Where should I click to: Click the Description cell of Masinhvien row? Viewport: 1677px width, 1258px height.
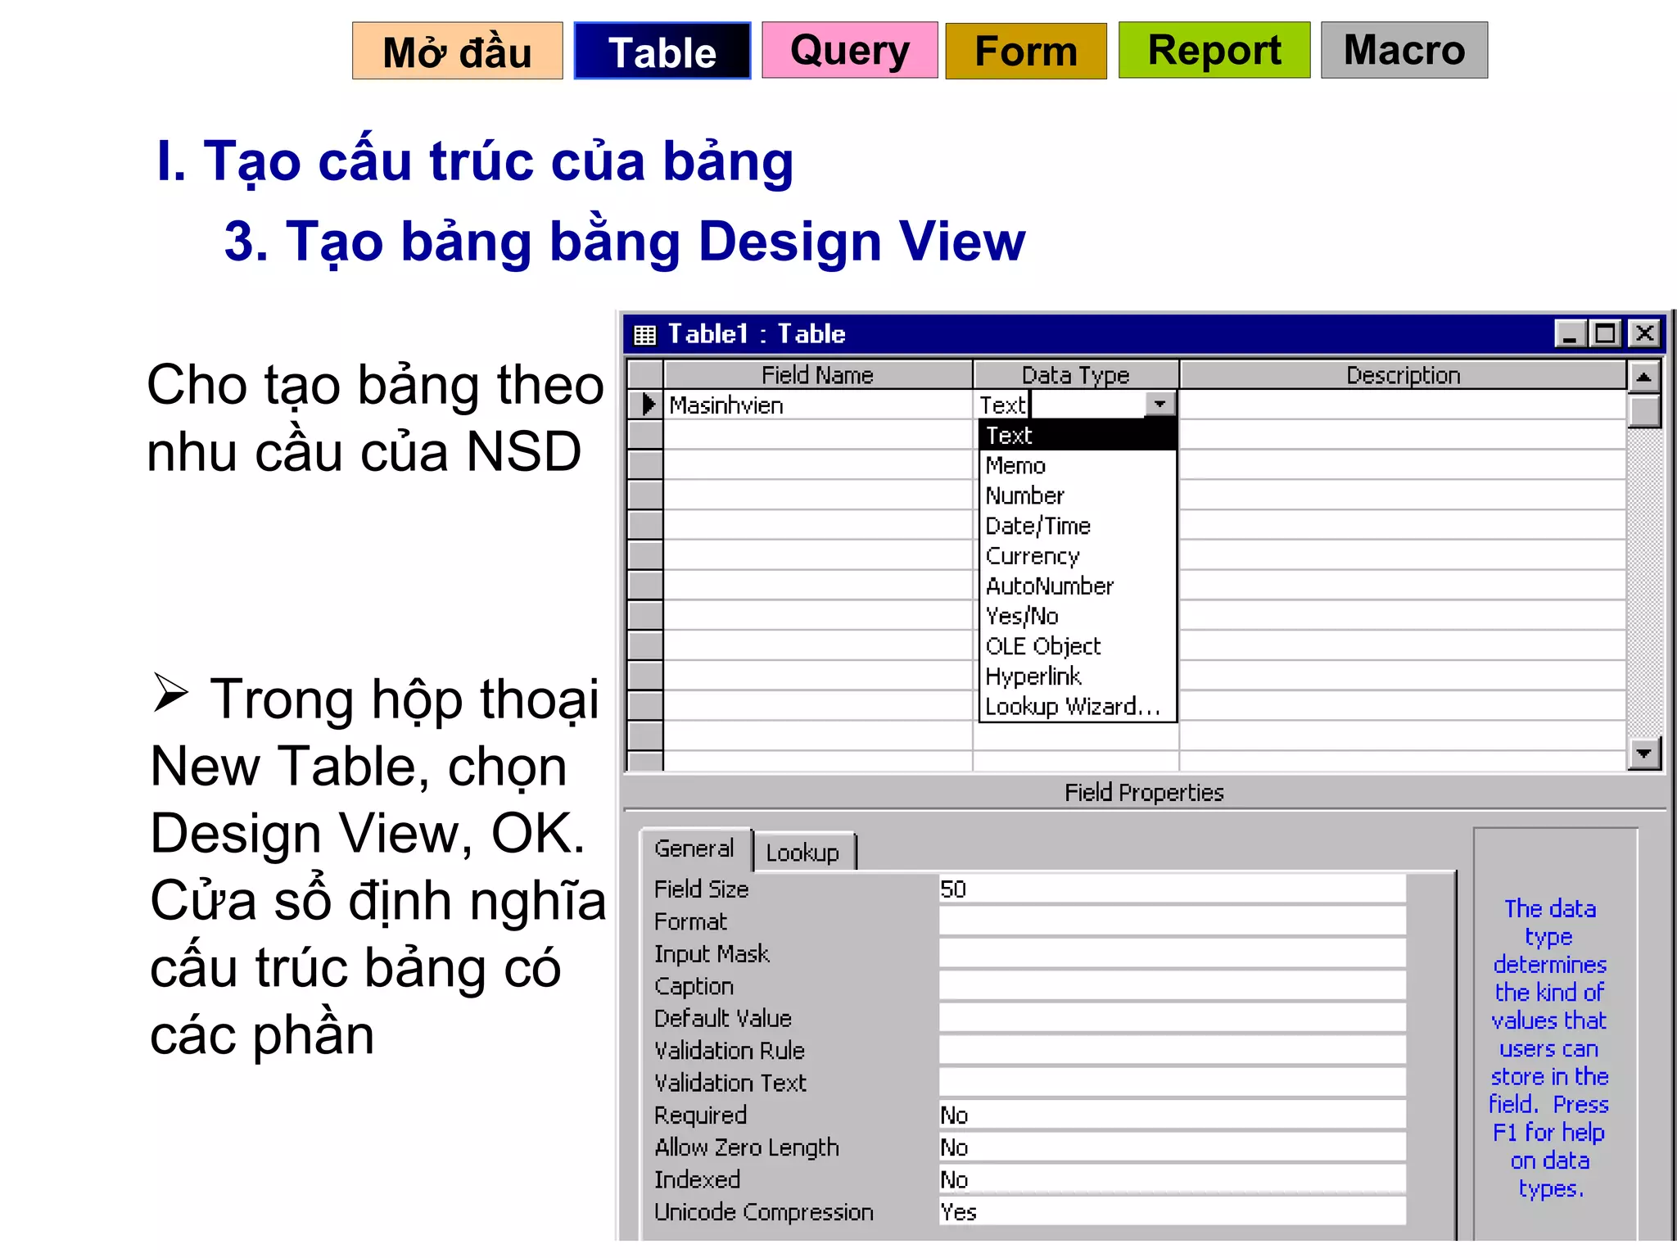[x=1403, y=405]
